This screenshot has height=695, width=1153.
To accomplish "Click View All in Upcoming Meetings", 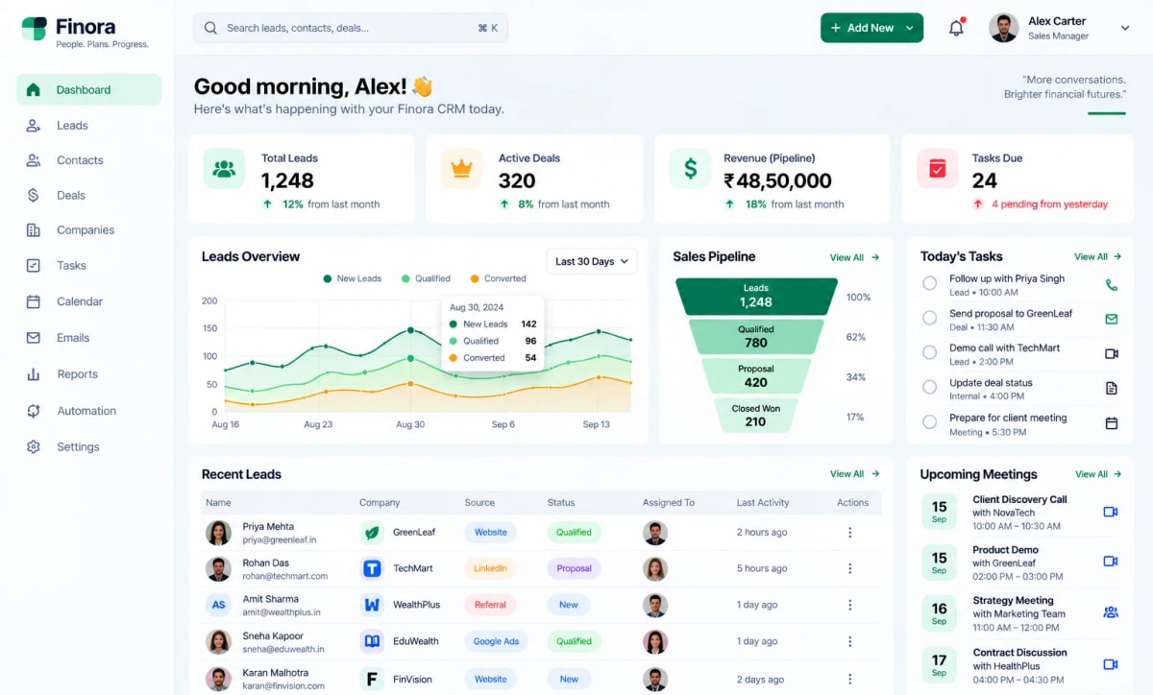I will [1098, 474].
